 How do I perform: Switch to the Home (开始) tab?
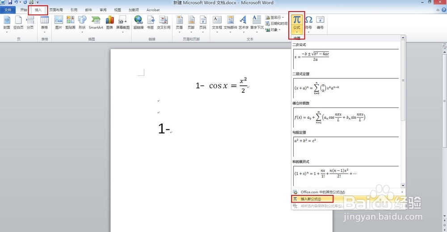coord(24,10)
